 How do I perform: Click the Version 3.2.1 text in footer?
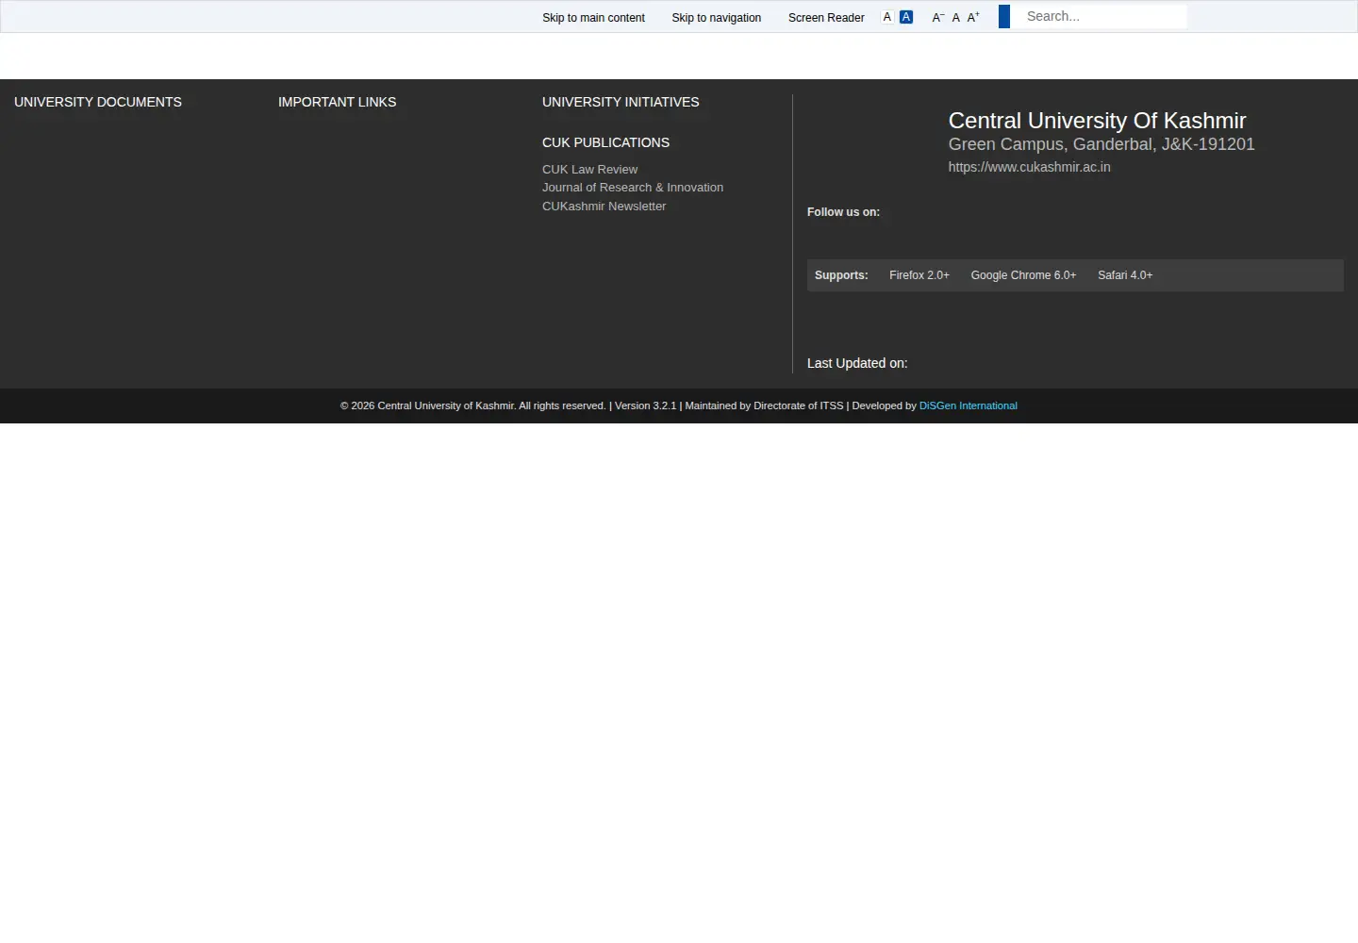point(645,406)
